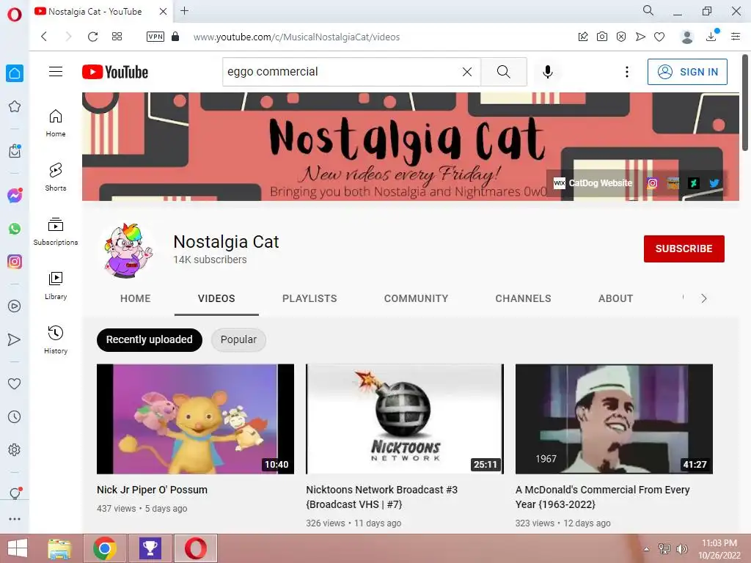Select the Recently uploaded filter chip
The height and width of the screenshot is (563, 751).
pos(150,340)
